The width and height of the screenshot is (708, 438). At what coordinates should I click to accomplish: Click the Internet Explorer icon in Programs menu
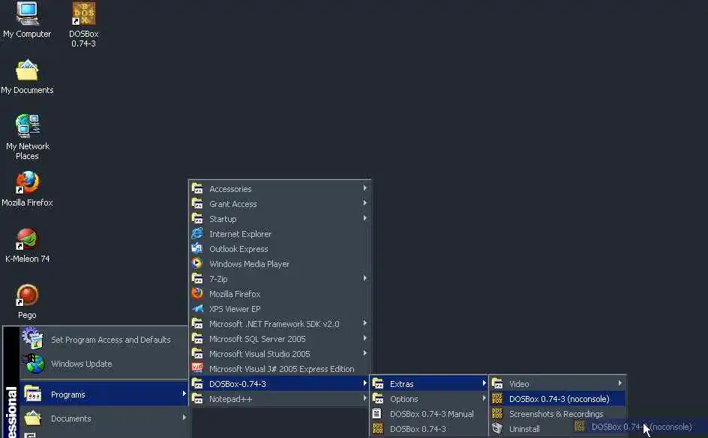click(x=197, y=233)
